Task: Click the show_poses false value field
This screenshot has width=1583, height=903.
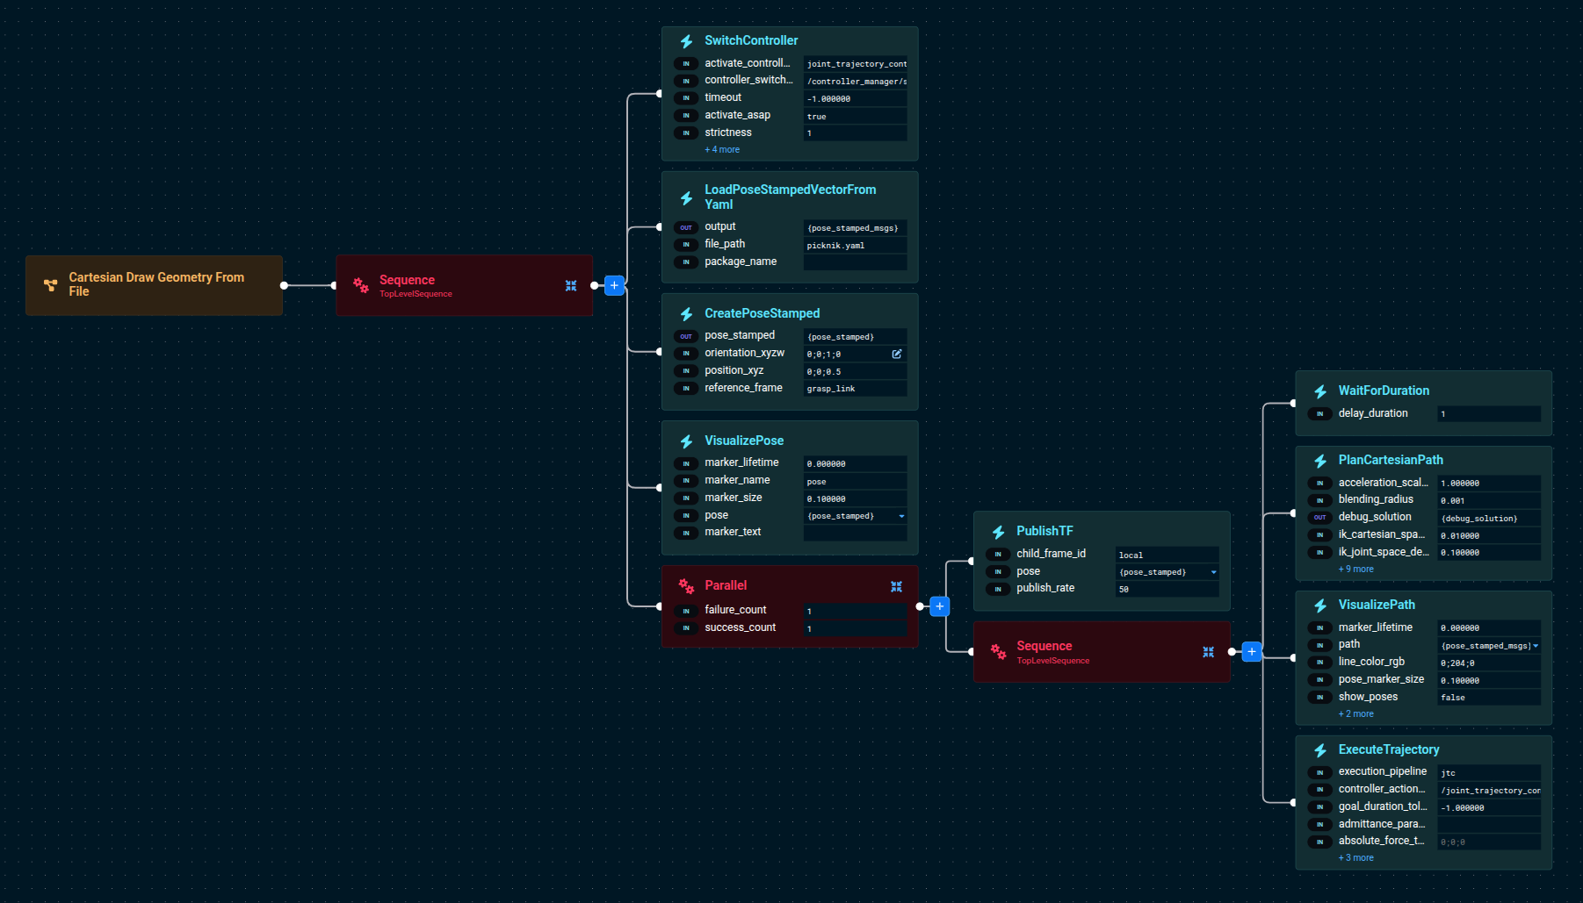Action: point(1489,698)
